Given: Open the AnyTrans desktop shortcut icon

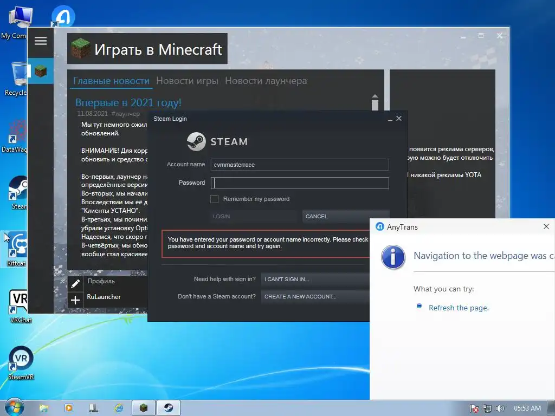Looking at the screenshot, I should tap(63, 16).
